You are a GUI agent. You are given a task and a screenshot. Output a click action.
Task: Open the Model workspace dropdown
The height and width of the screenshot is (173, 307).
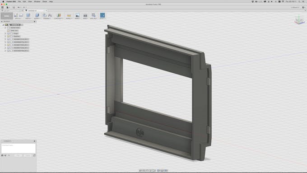[7, 16]
